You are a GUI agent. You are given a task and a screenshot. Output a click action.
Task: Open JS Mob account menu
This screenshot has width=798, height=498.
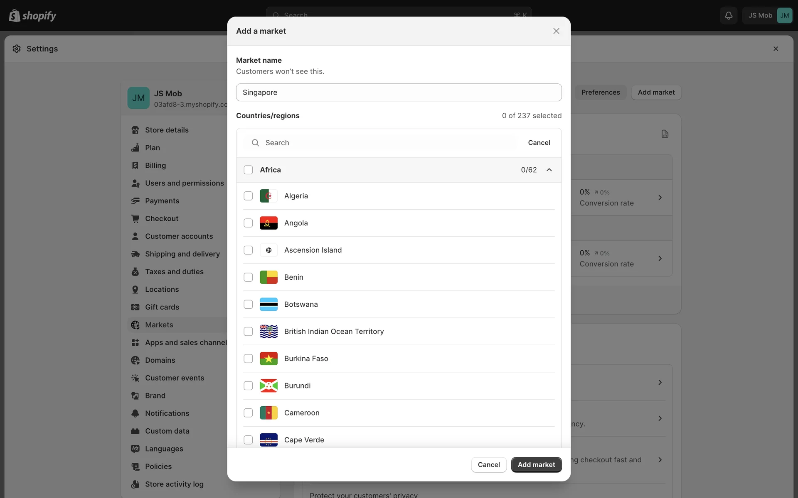[x=768, y=15]
